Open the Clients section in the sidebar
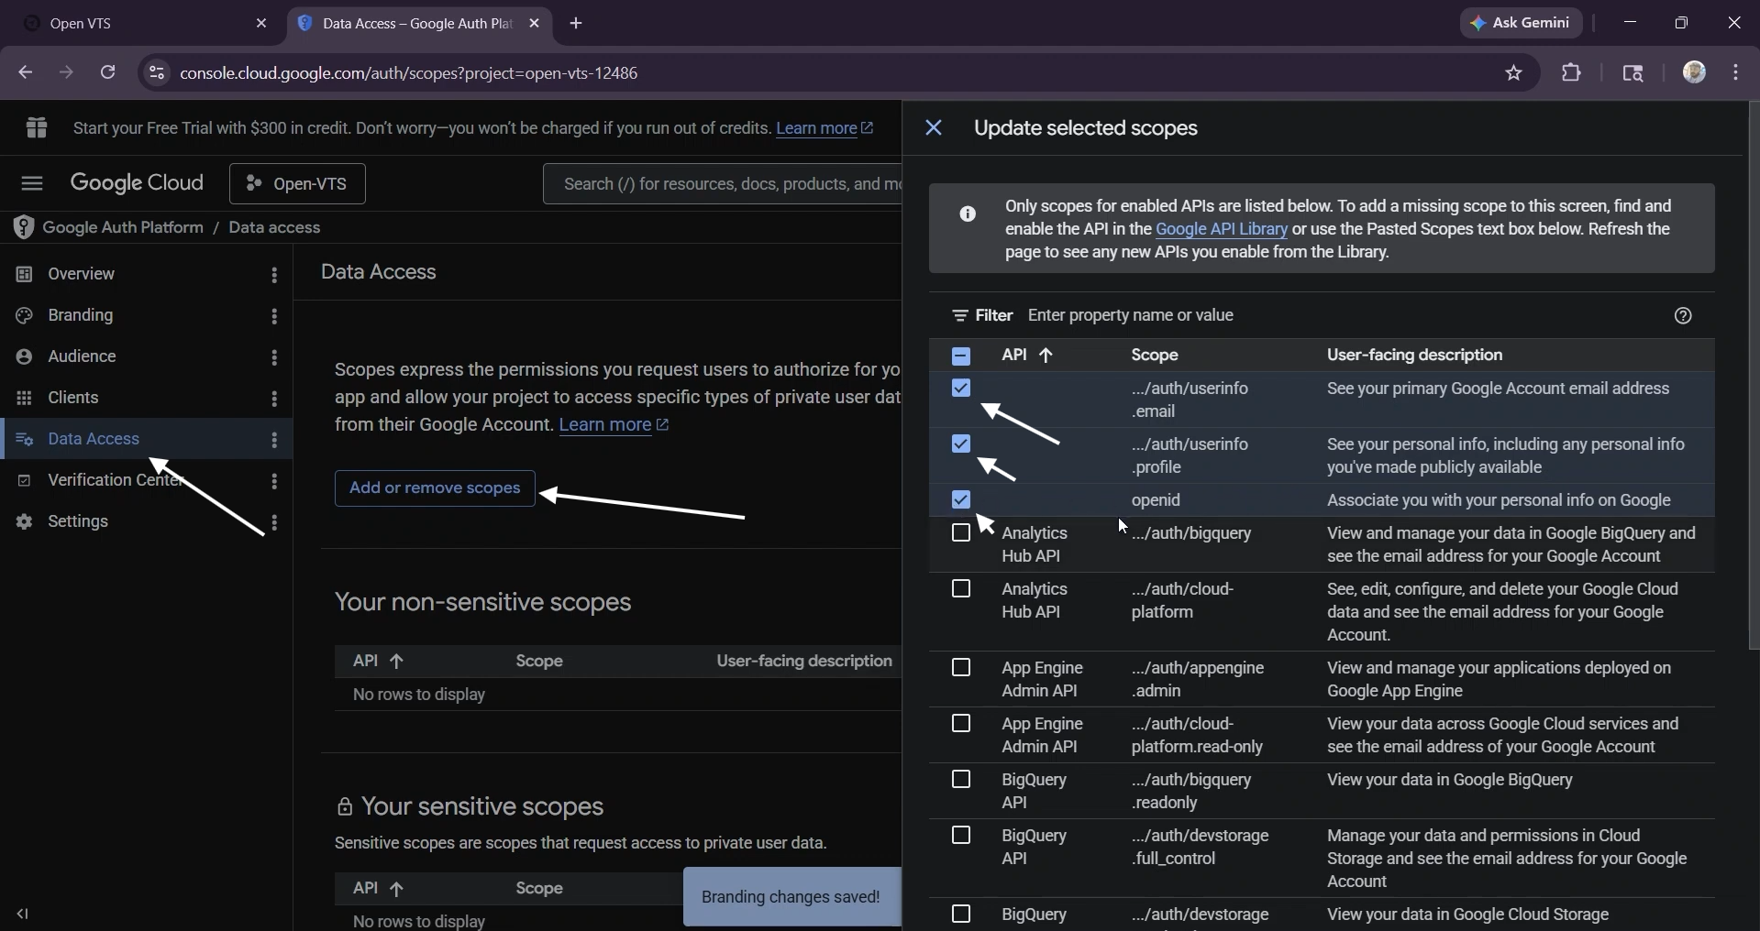1760x931 pixels. pos(73,398)
